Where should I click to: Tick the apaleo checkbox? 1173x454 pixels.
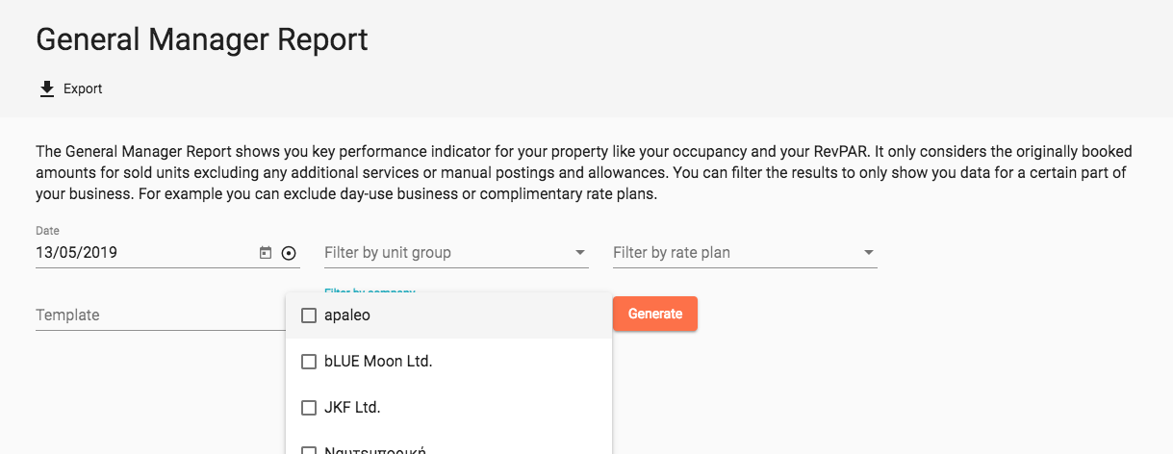(x=309, y=315)
